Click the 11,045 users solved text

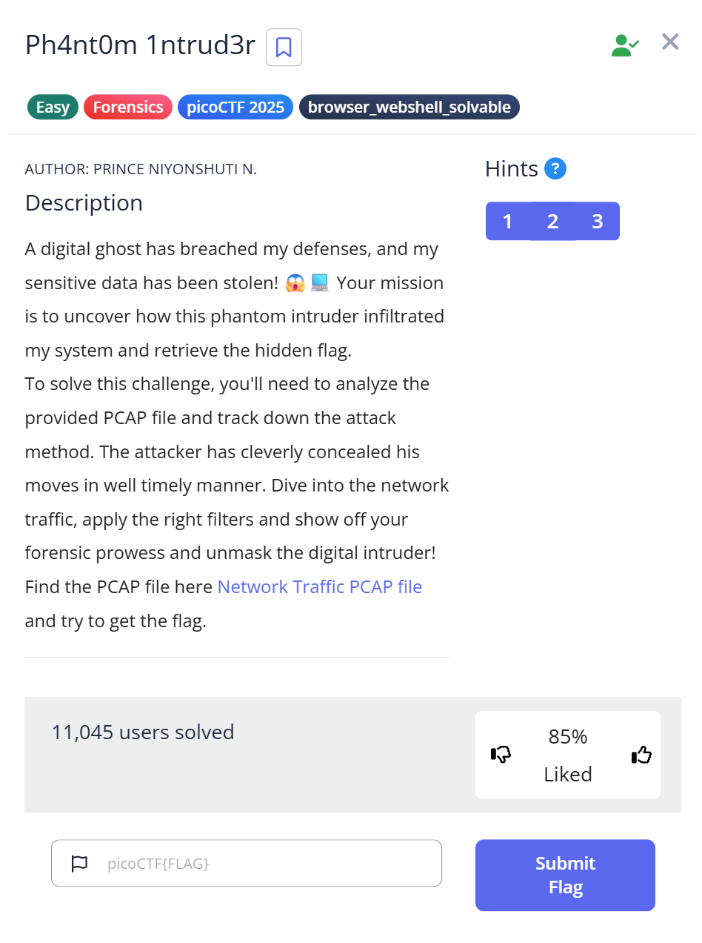[x=143, y=732]
